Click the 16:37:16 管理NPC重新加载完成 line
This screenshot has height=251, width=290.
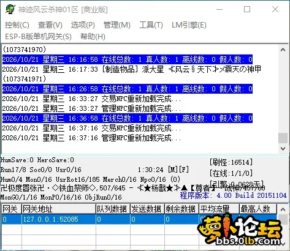pyautogui.click(x=91, y=138)
